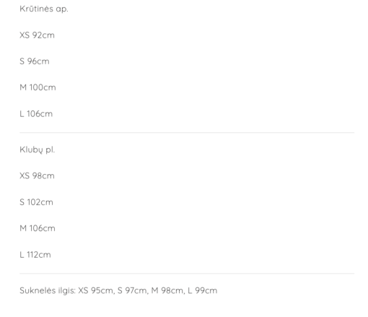Viewport: 368px width, 317px height.
Task: Select the 'XS 92cm' chest measurement line
Action: point(37,35)
